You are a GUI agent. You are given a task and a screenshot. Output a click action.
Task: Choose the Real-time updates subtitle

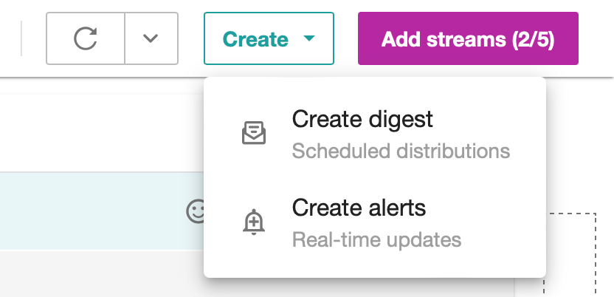376,240
